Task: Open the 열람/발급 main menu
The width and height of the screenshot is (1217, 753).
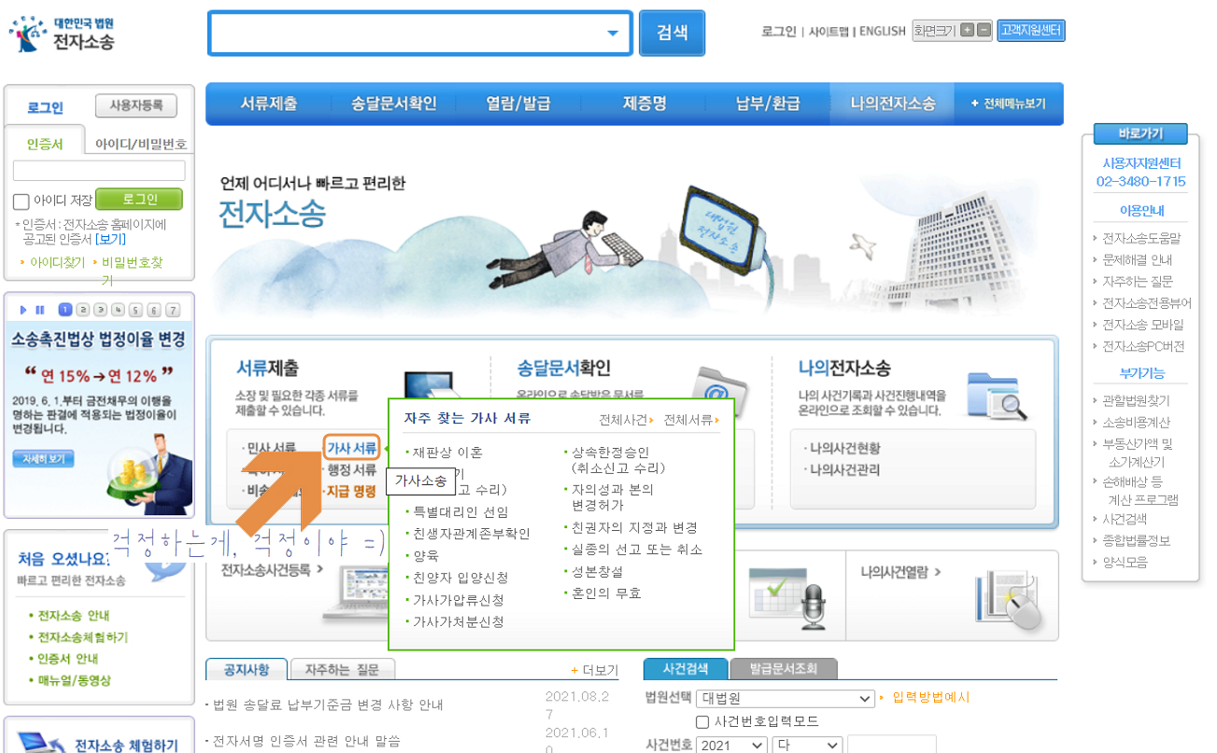Action: (x=517, y=104)
